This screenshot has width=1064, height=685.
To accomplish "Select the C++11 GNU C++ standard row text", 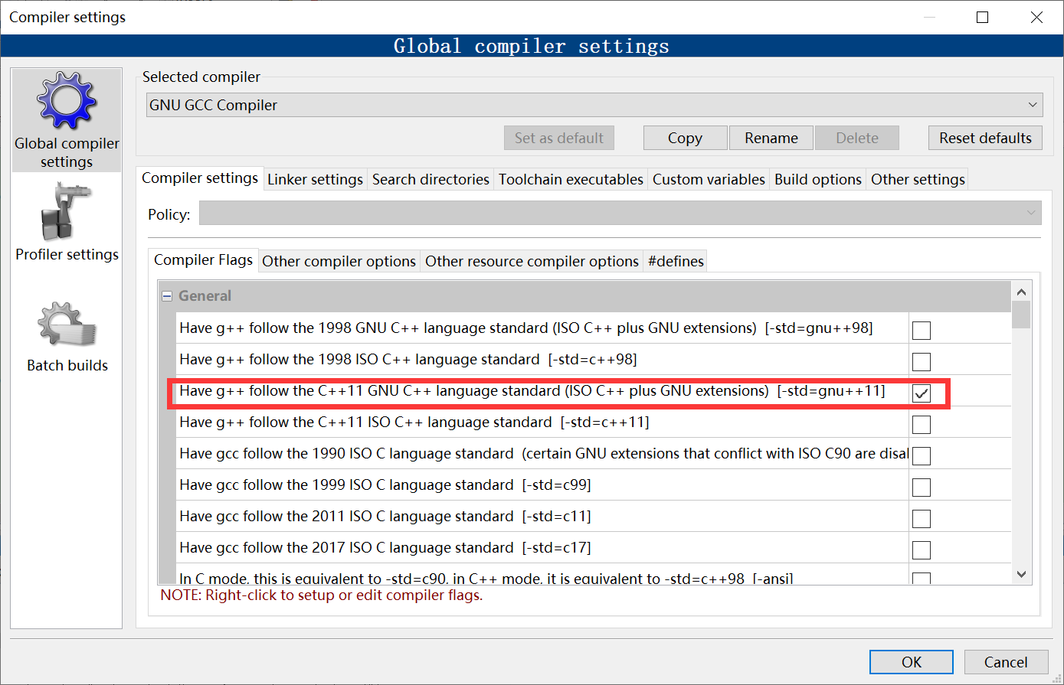I will coord(532,390).
